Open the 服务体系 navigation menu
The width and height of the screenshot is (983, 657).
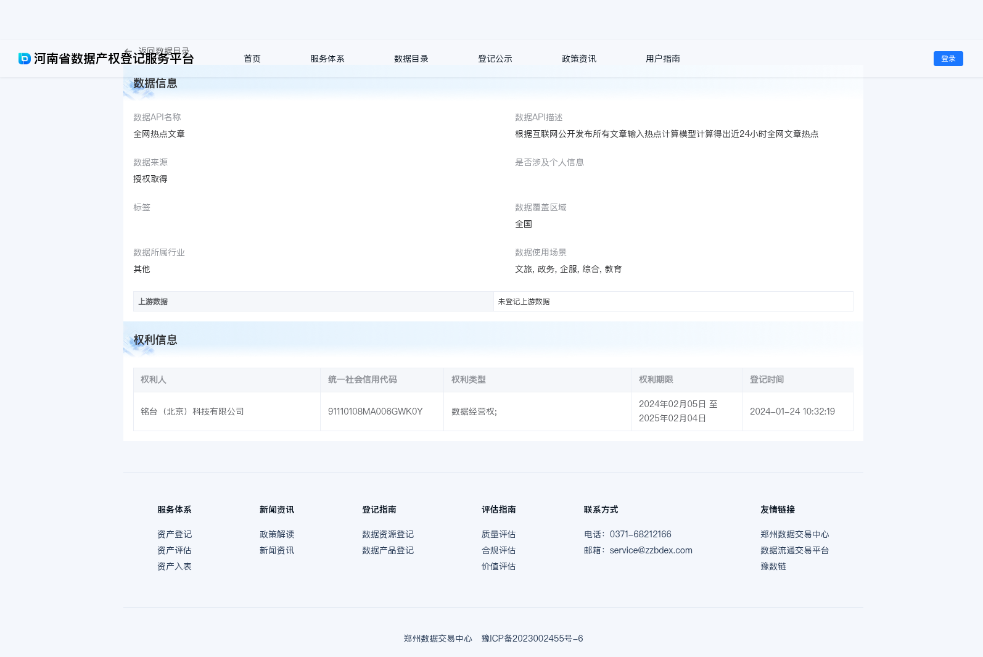point(327,59)
